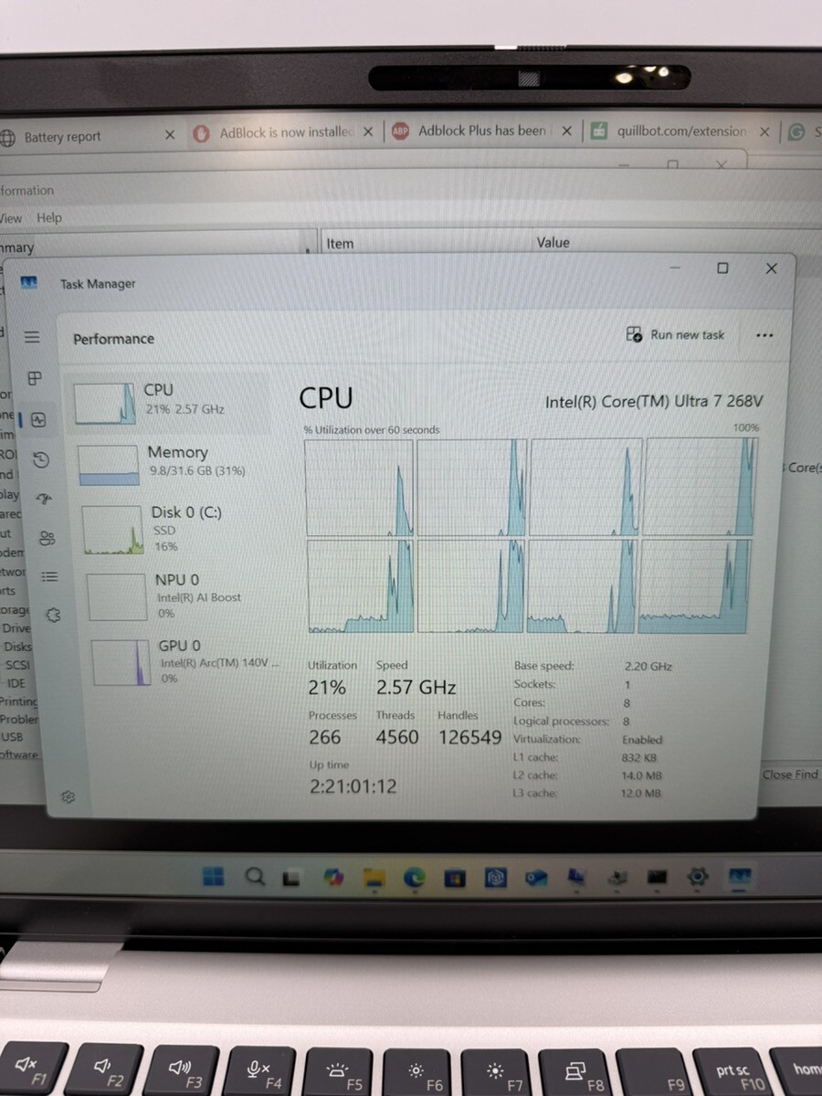The width and height of the screenshot is (822, 1096).
Task: Open taskbar Search magnifier
Action: (x=255, y=877)
